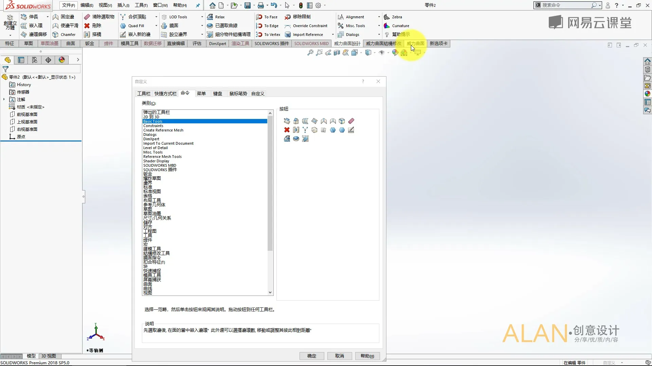Viewport: 652px width, 366px height.
Task: Open the DisplayManager appearance tab icon
Action: tap(62, 60)
